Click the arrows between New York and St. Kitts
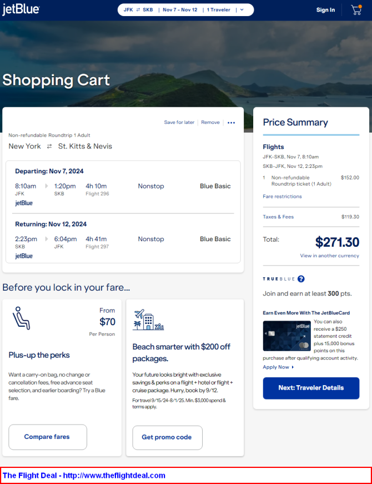Viewport: 372px width, 484px height. pos(49,146)
